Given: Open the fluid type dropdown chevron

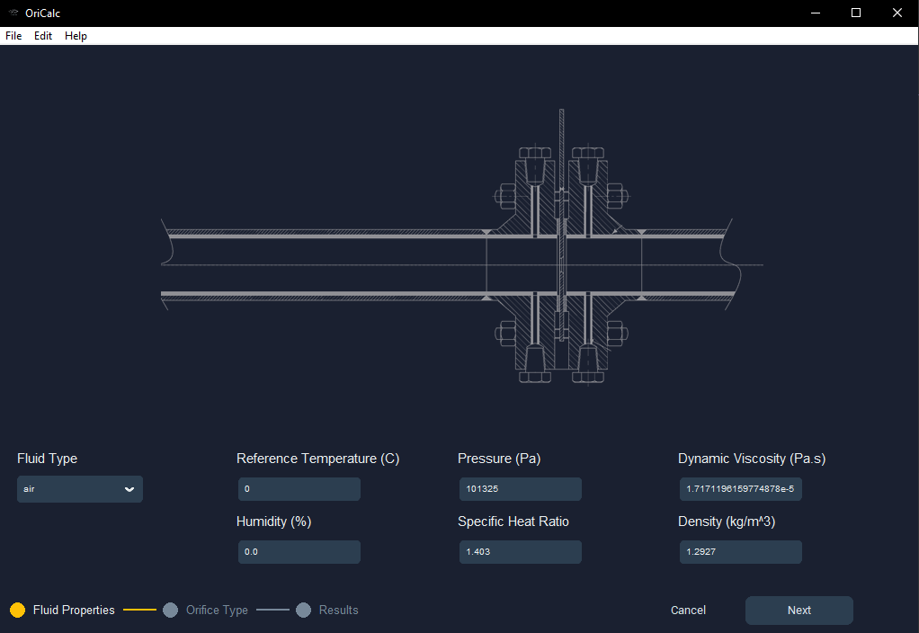Looking at the screenshot, I should (x=129, y=488).
